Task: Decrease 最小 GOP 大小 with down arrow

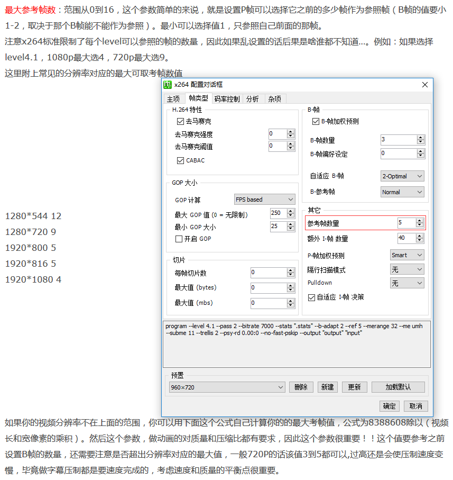Action: click(291, 229)
